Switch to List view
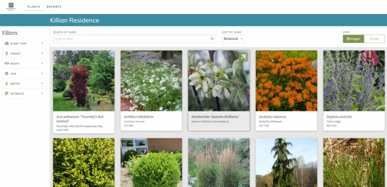Viewport: 387px width, 187px height. point(374,39)
